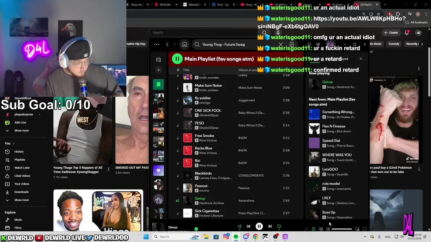Click the green pause button beside Main Playlist
The image size is (431, 242).
point(177,59)
